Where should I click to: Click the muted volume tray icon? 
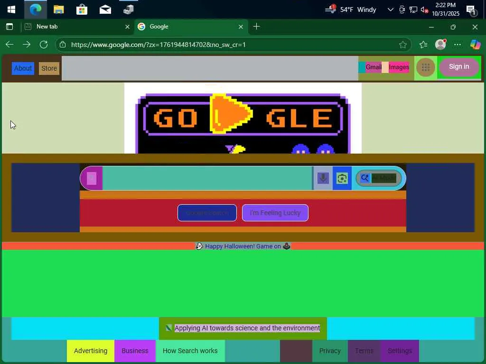(x=424, y=10)
